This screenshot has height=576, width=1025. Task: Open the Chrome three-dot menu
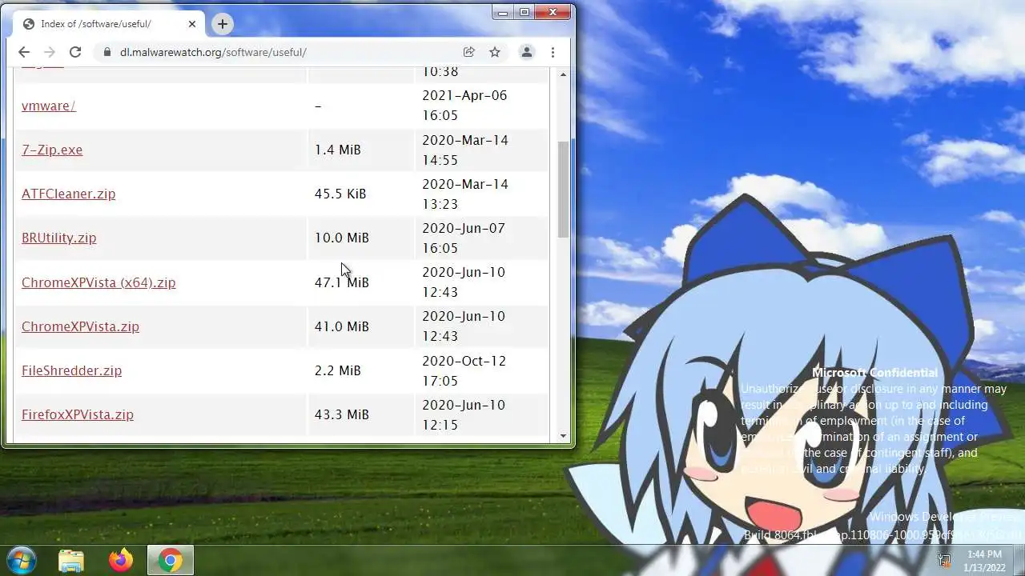pos(553,52)
